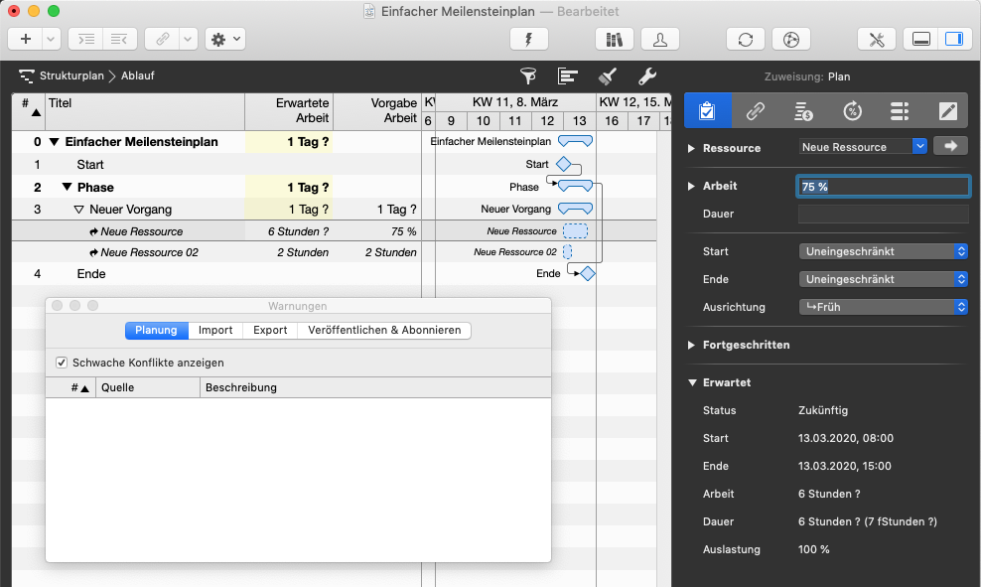This screenshot has width=981, height=587.
Task: Toggle the bottom panel view button
Action: [x=921, y=39]
